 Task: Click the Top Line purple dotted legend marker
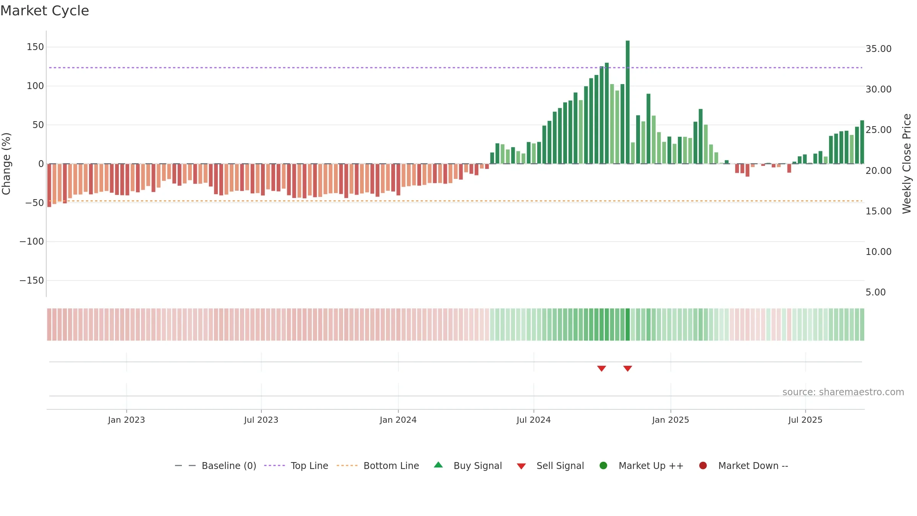pos(274,466)
